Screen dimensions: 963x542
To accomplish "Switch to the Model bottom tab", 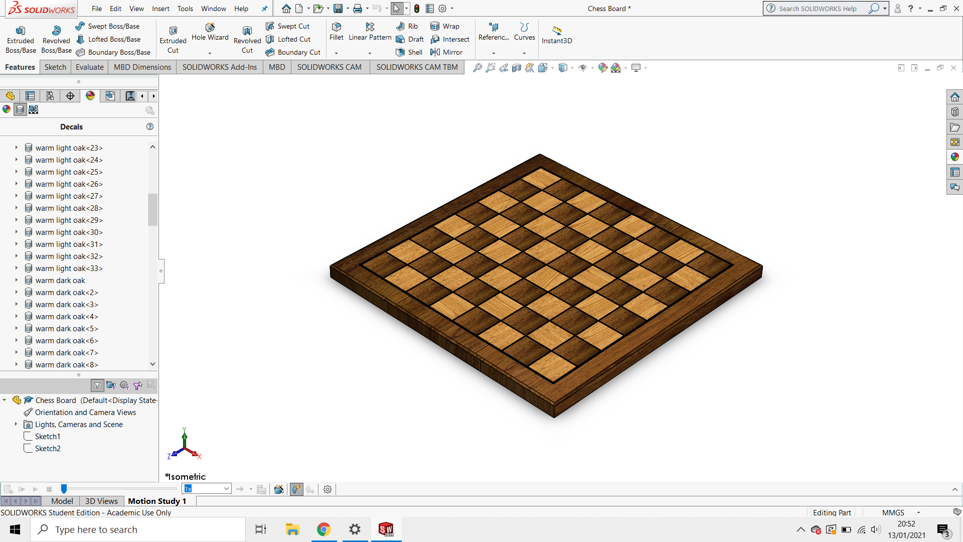I will point(62,501).
